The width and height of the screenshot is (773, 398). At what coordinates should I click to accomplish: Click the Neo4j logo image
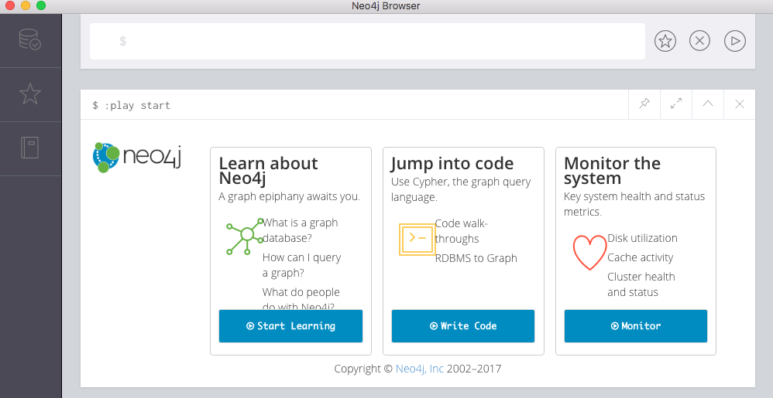136,156
